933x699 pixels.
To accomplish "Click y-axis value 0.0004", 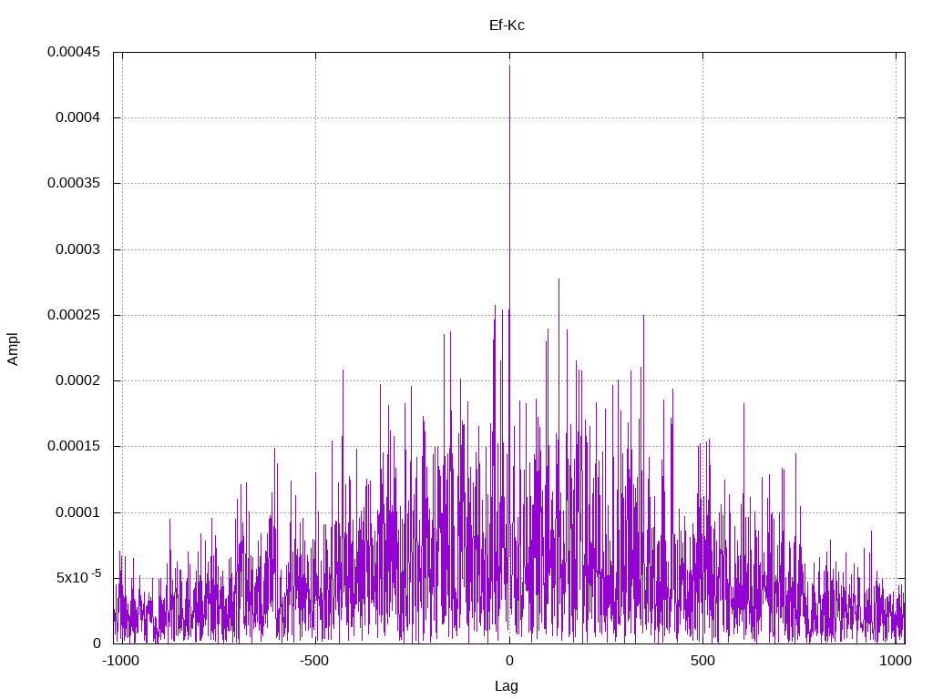I will click(78, 117).
